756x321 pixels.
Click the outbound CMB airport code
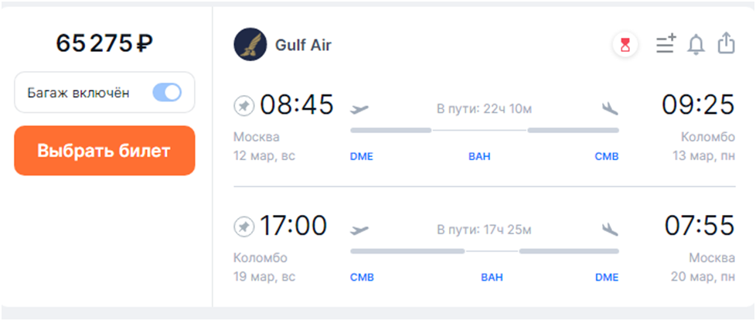[x=606, y=156]
